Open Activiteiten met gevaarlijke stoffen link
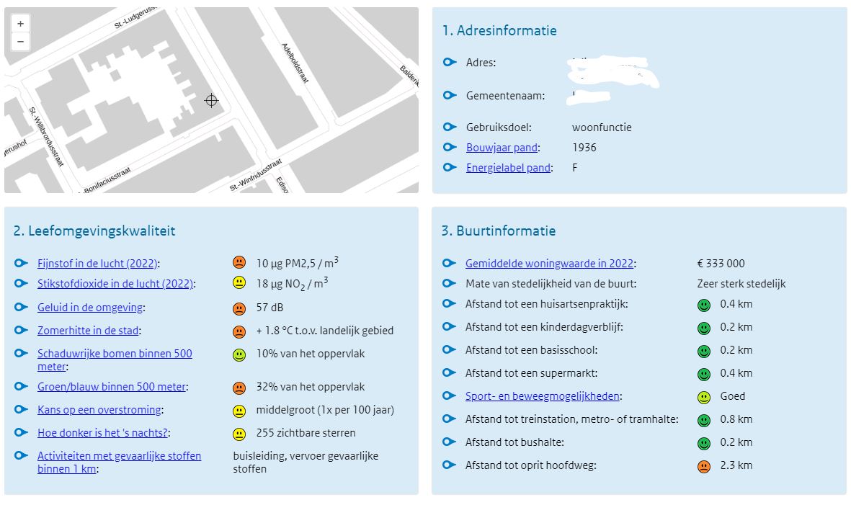The height and width of the screenshot is (505, 851). (119, 462)
